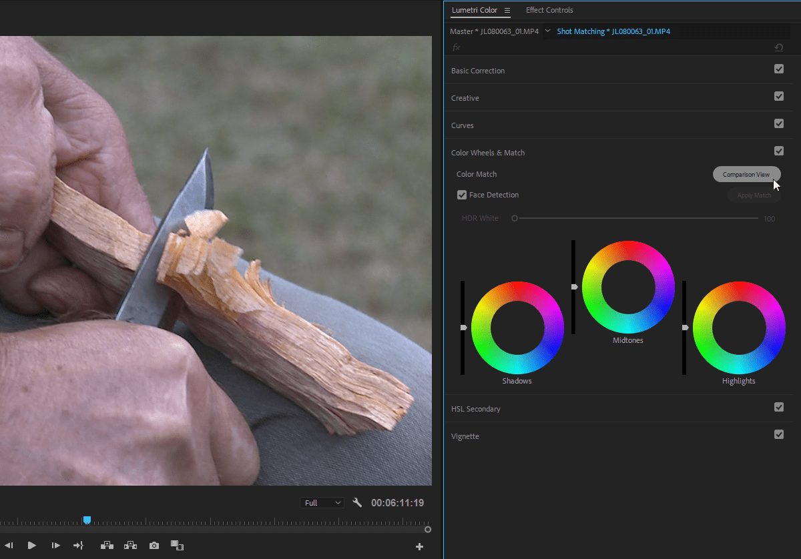The height and width of the screenshot is (559, 801).
Task: Click the Step Back one frame icon
Action: pyautogui.click(x=8, y=545)
